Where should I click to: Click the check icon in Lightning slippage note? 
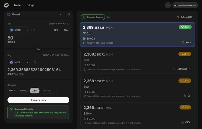[85, 70]
